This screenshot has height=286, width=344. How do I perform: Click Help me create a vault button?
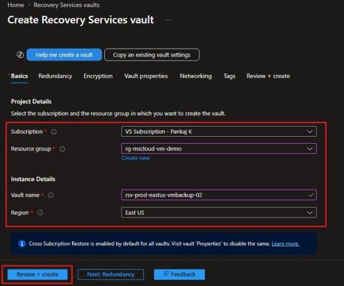(64, 55)
